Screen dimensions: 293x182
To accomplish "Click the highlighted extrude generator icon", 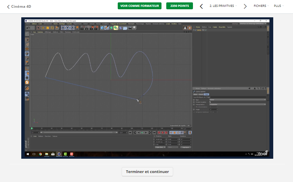I will (116, 28).
